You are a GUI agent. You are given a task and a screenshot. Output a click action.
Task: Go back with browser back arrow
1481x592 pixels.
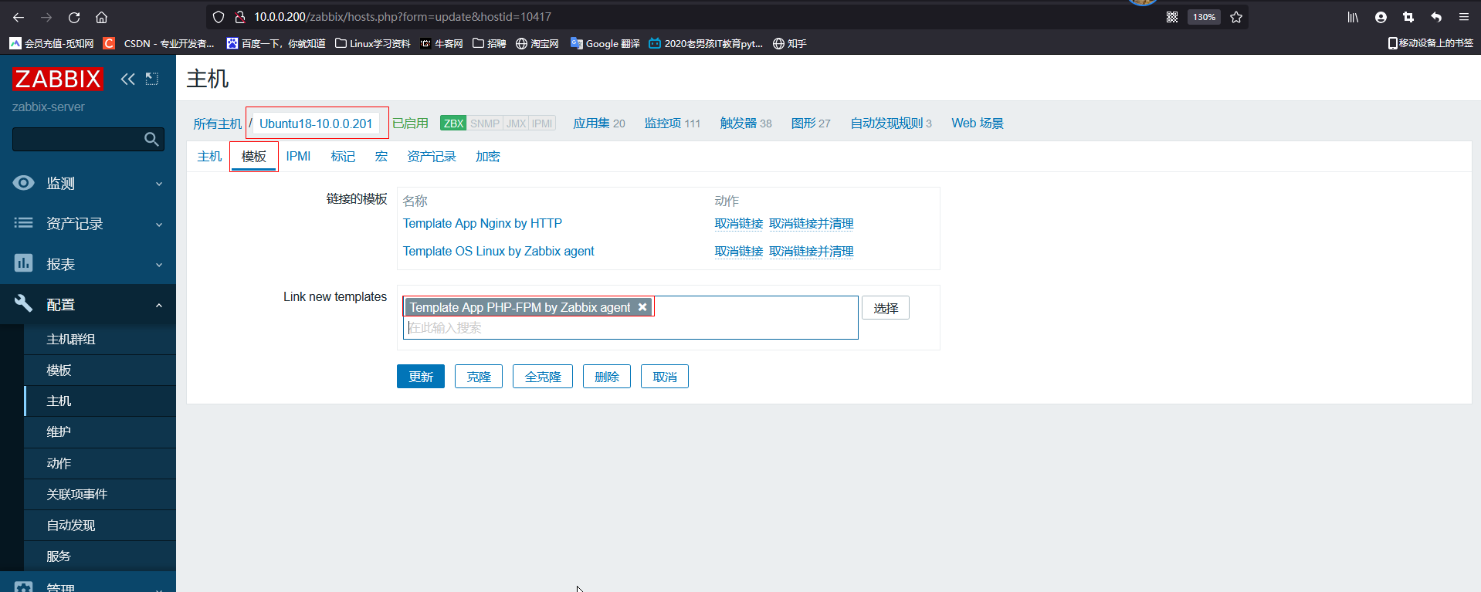click(x=19, y=17)
